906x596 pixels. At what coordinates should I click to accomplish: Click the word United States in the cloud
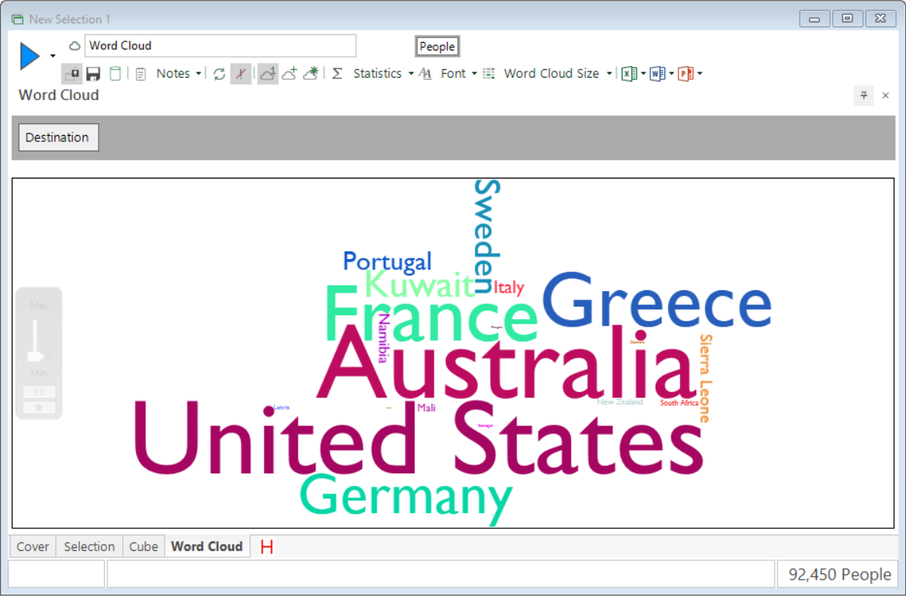[418, 438]
